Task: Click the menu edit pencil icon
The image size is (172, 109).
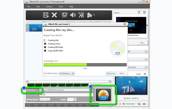Action: click(139, 12)
